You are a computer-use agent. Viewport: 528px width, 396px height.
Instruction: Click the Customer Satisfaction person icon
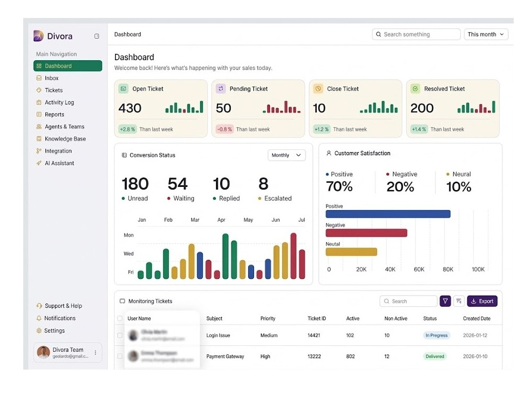click(x=329, y=153)
